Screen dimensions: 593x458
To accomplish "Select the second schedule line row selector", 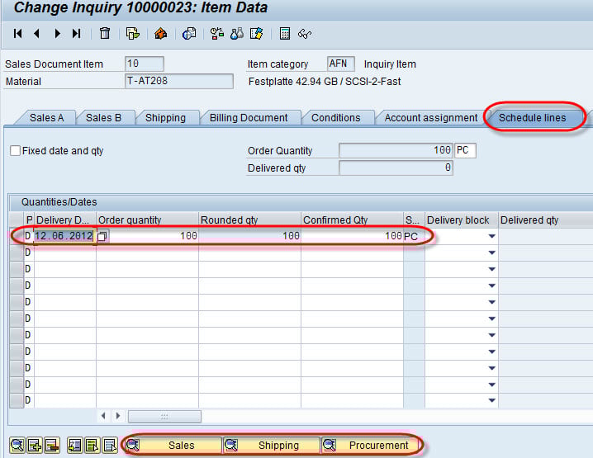I will pos(17,253).
